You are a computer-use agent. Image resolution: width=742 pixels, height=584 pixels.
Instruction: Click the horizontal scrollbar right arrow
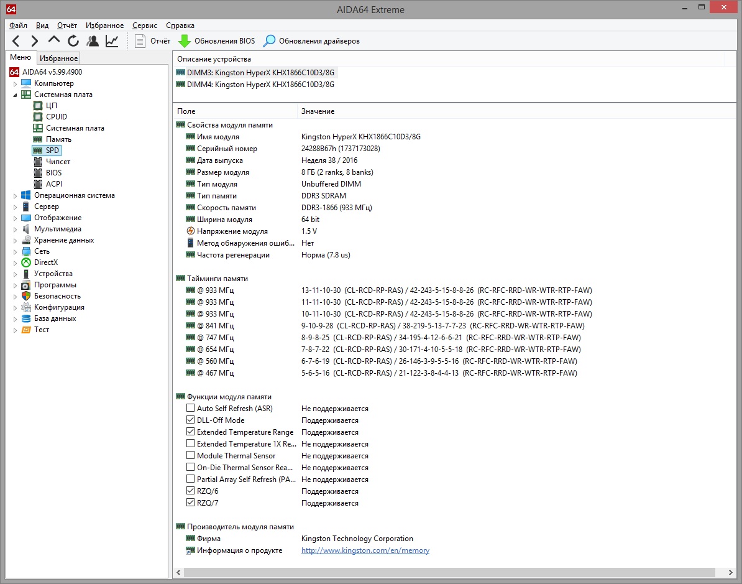click(x=731, y=572)
